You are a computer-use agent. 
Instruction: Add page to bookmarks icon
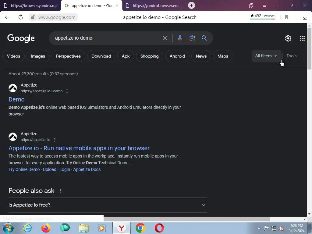coord(286,17)
